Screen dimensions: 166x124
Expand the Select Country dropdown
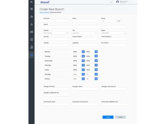56,33
